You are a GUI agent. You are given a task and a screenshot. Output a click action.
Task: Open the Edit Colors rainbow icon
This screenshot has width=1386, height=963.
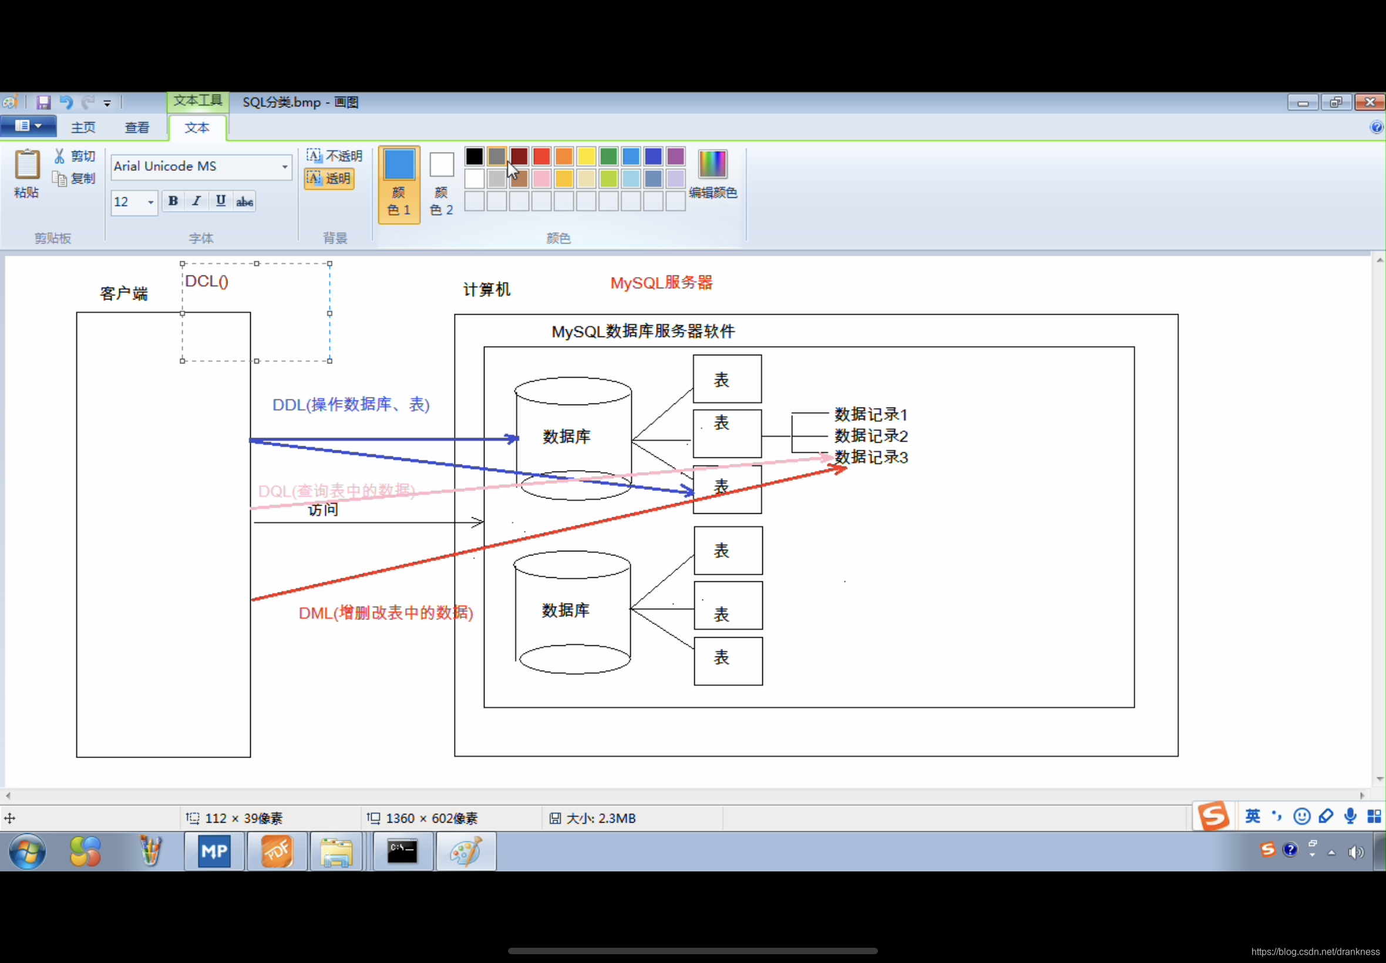click(712, 164)
